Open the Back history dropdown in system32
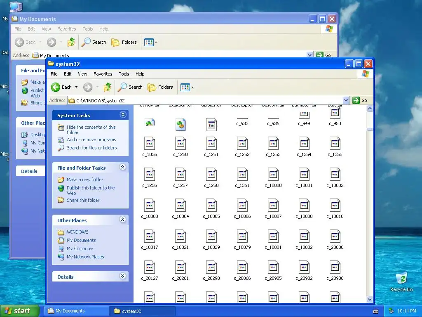 [x=76, y=87]
